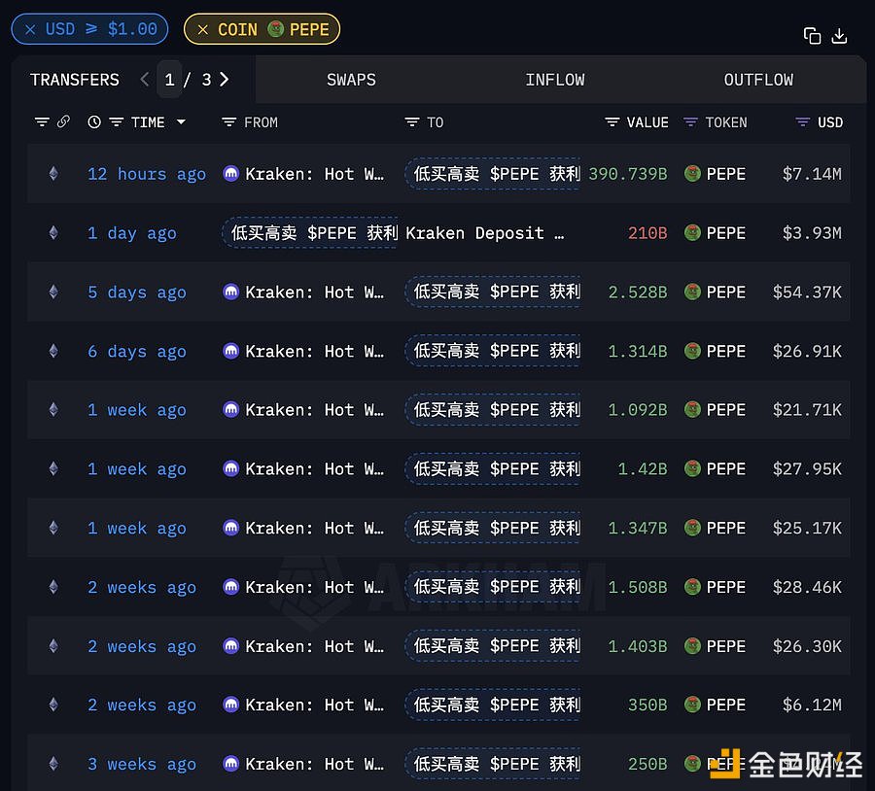Click the 390.739B value cell
Image resolution: width=875 pixels, height=791 pixels.
628,174
